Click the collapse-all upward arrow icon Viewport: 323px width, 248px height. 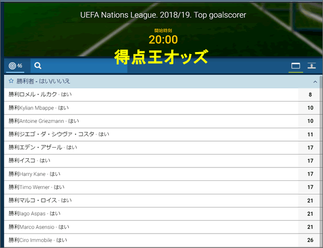point(312,65)
